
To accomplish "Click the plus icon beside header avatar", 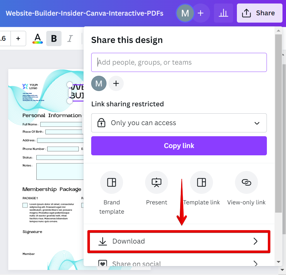I will click(x=201, y=13).
